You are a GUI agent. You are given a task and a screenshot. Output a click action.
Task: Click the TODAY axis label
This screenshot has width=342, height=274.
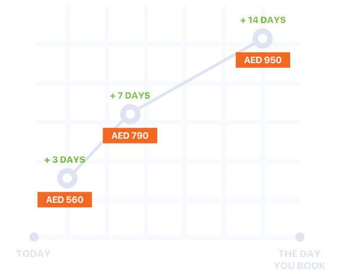click(x=33, y=254)
